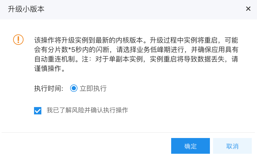
Task: Click the 升级小版本 dialog title
Action: coord(26,9)
